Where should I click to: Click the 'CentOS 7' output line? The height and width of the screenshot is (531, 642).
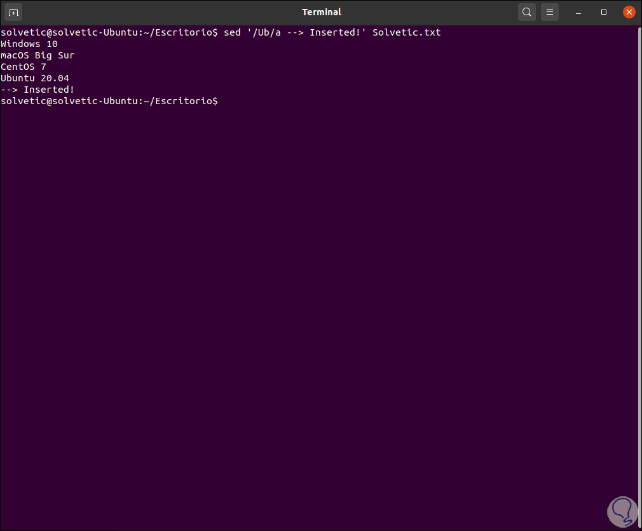click(x=24, y=67)
